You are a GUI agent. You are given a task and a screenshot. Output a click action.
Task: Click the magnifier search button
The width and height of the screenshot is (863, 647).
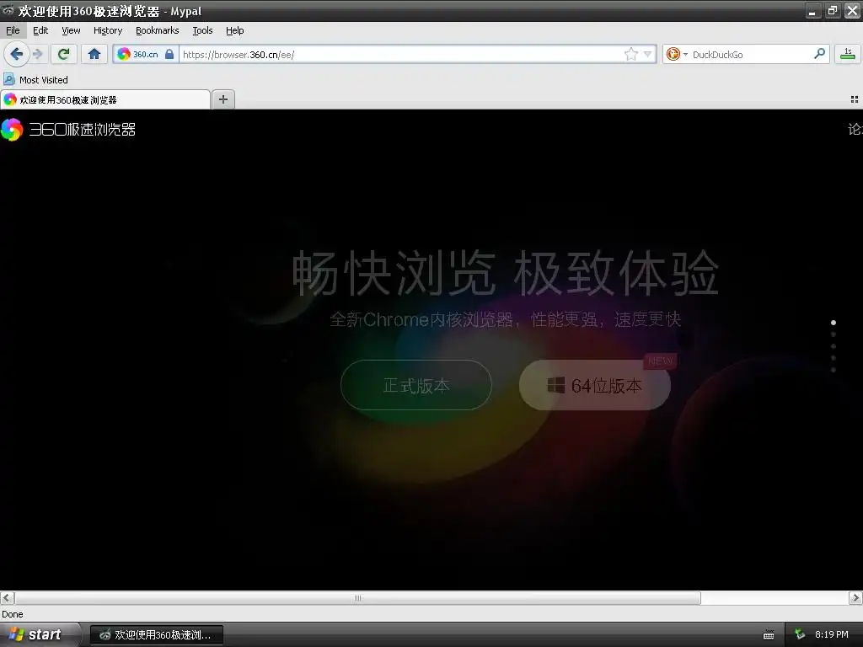(819, 53)
